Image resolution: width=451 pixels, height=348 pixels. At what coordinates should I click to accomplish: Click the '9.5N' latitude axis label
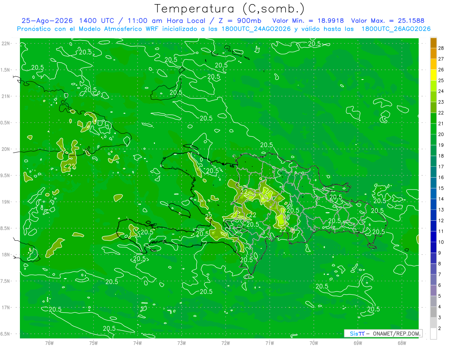[5, 176]
